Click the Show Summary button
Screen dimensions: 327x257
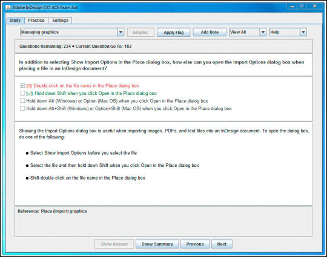pyautogui.click(x=157, y=244)
